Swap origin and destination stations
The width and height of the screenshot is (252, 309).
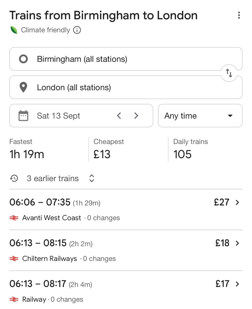pos(229,73)
